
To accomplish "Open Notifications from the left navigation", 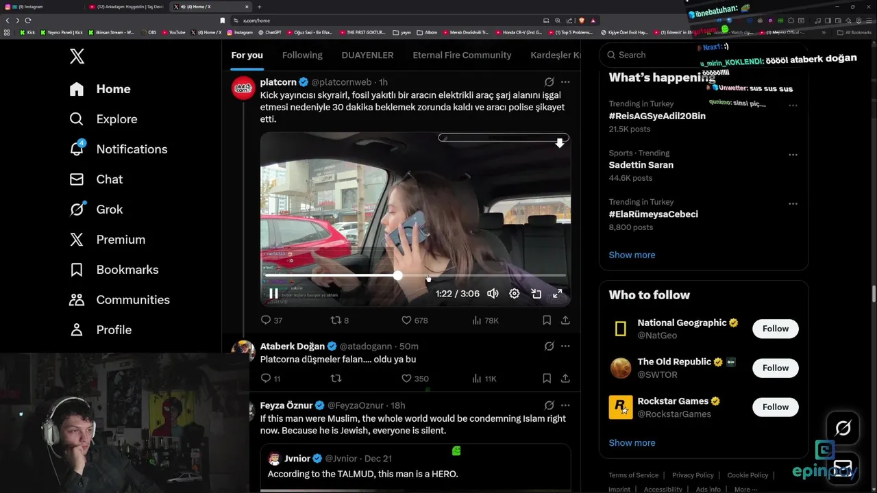I will coord(118,149).
